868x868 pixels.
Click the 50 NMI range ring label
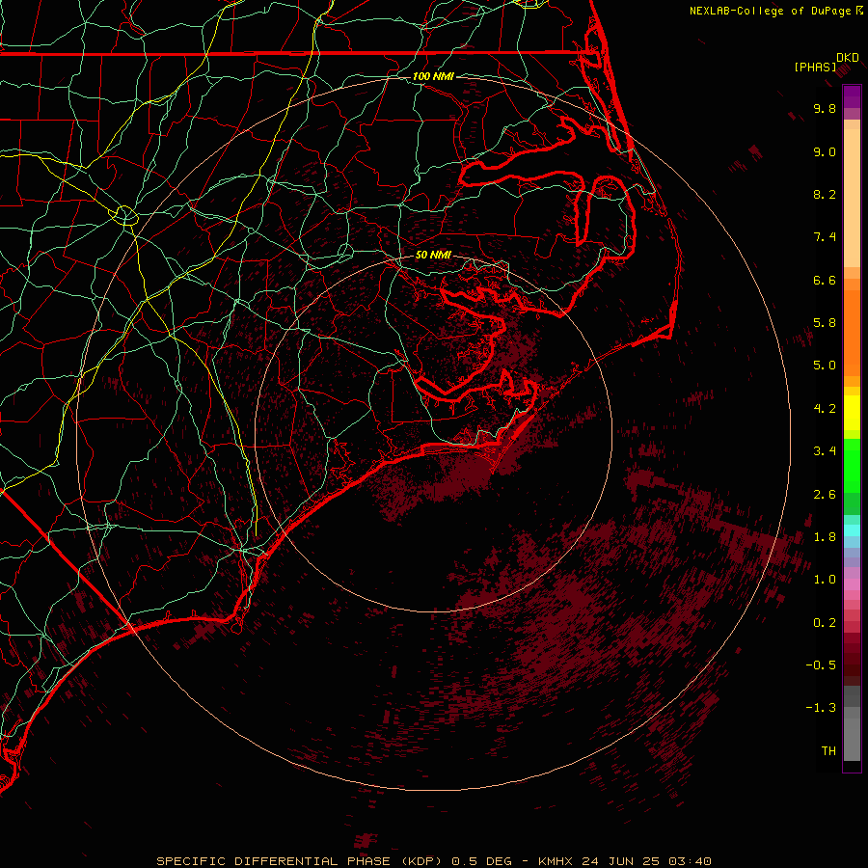(x=433, y=255)
